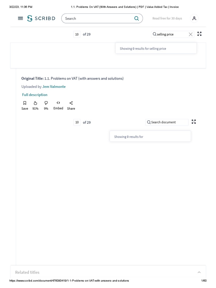216x288 pixels.
Task: Open the Embed code option
Action: pos(58,103)
